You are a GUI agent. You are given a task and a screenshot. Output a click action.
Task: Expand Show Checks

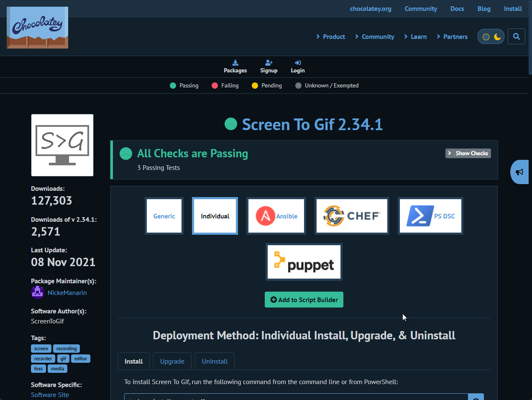click(x=468, y=153)
